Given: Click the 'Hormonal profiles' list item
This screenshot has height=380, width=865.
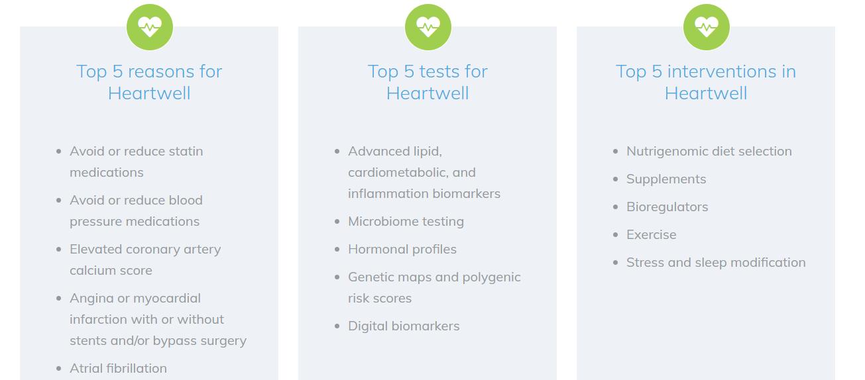Looking at the screenshot, I should coord(402,249).
